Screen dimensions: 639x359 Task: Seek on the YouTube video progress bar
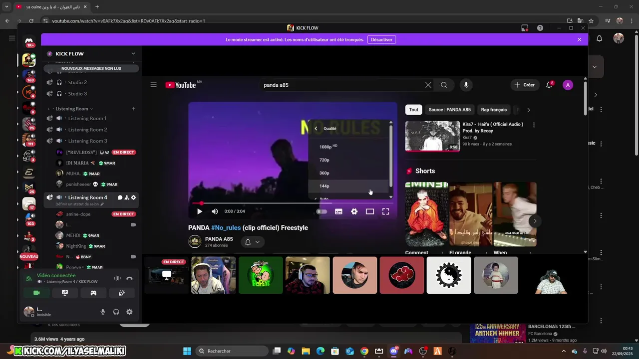click(293, 203)
